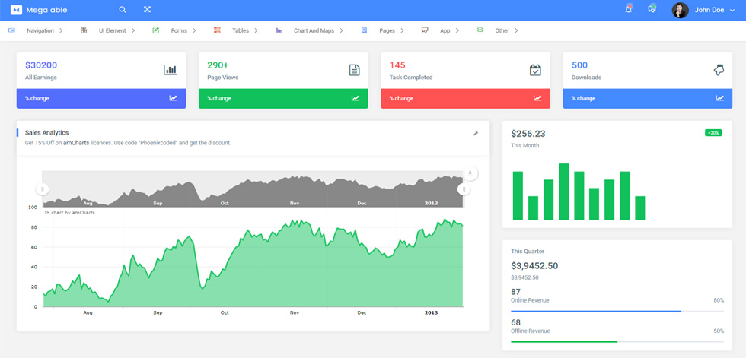
Task: Click the Offline Revenue progress bar
Action: (617, 341)
